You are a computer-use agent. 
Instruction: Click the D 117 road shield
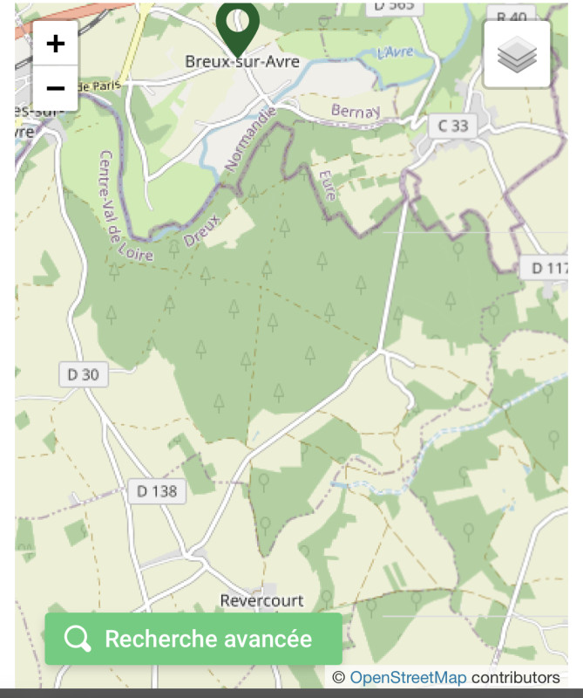click(546, 268)
